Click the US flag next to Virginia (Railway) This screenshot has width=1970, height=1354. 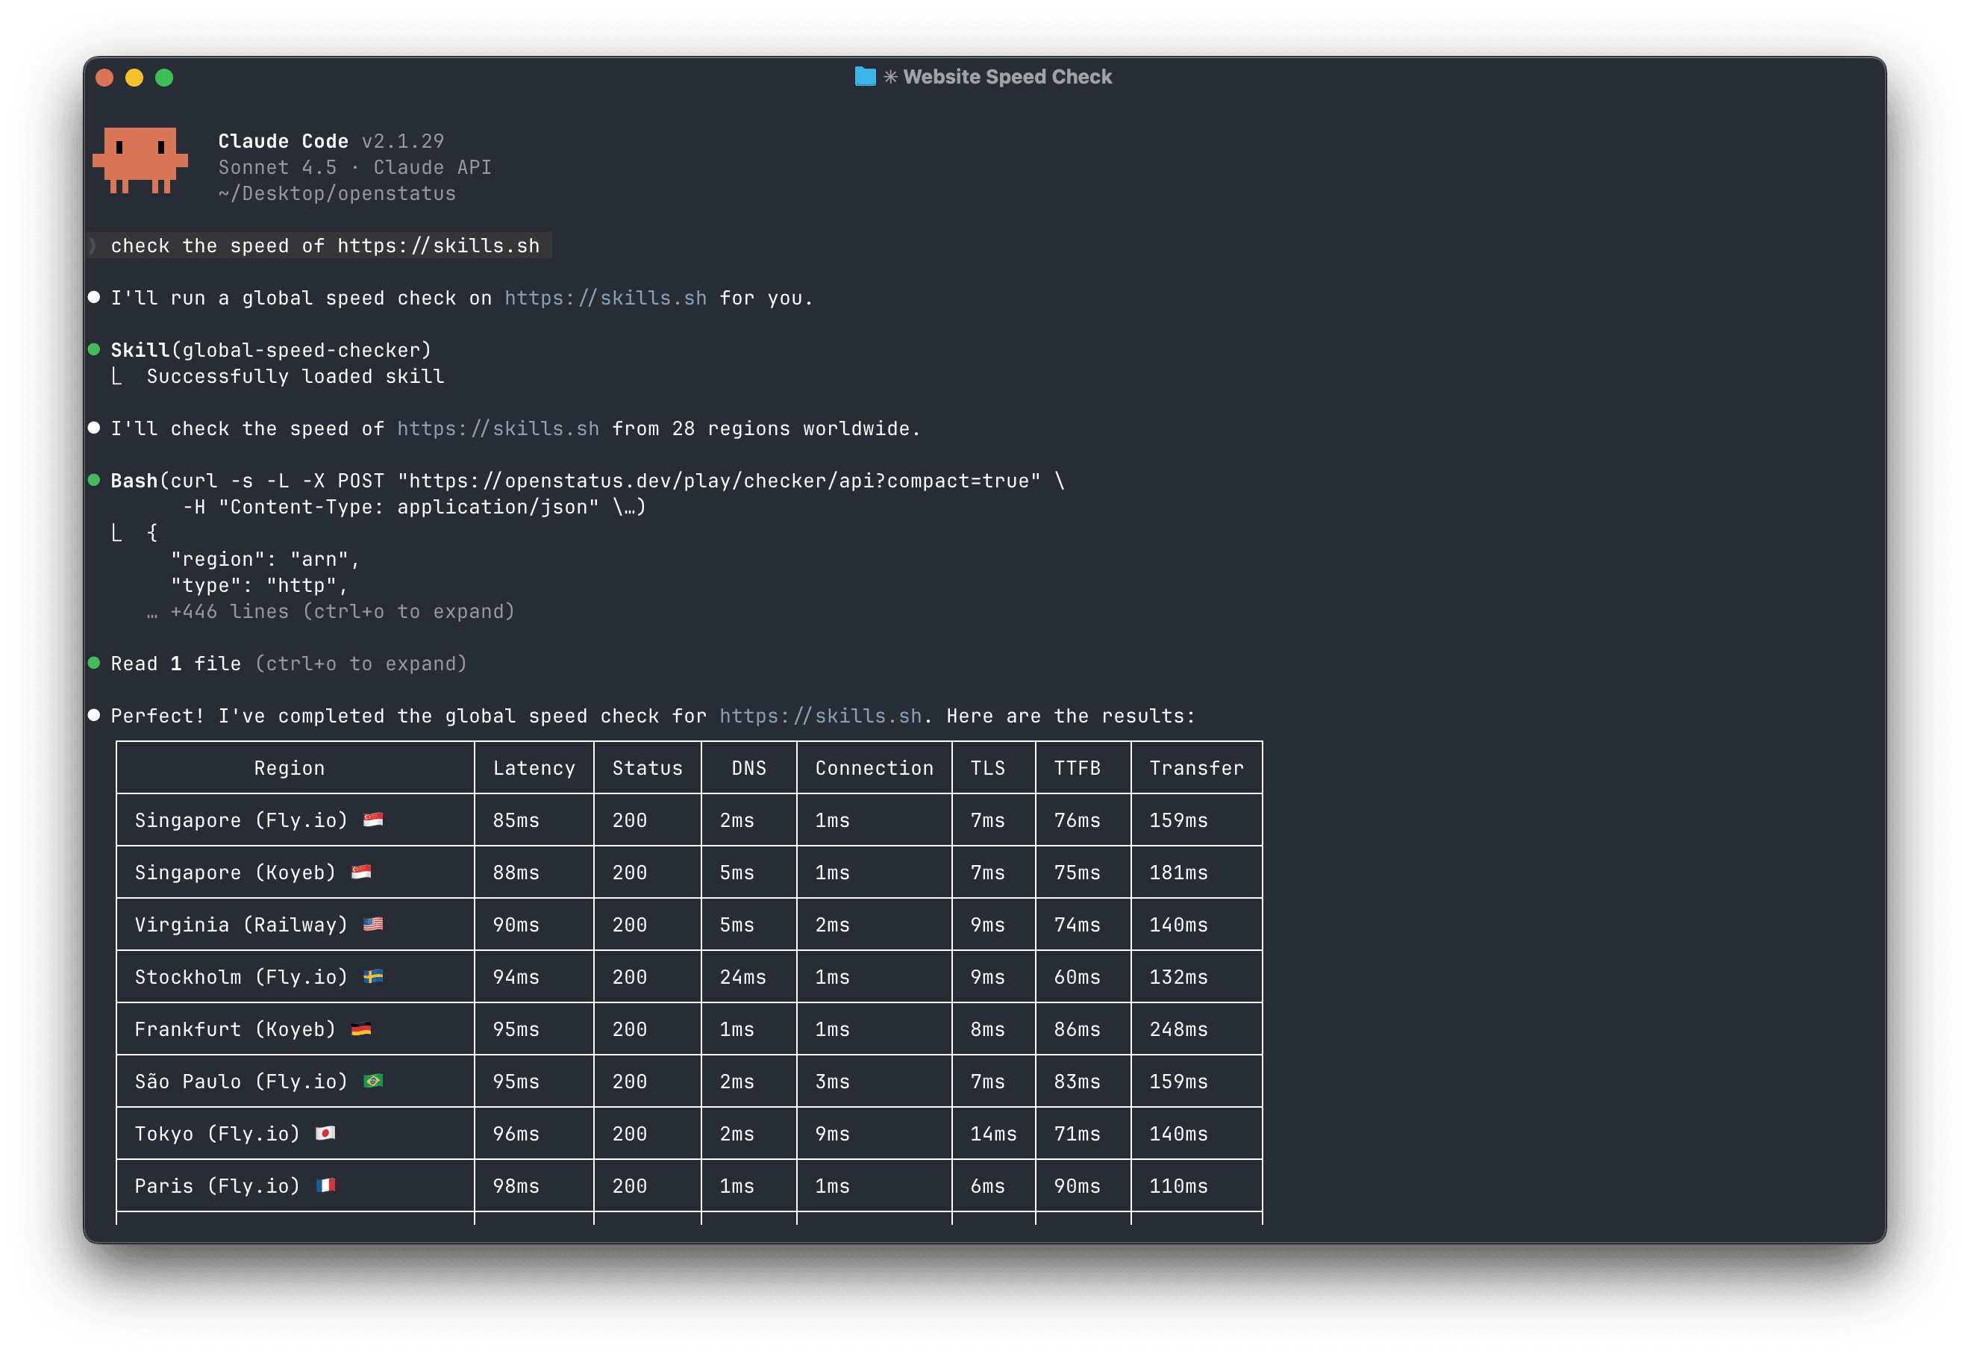pos(373,924)
